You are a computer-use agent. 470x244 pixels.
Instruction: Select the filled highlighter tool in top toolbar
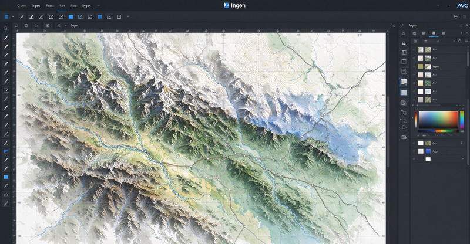(x=32, y=17)
